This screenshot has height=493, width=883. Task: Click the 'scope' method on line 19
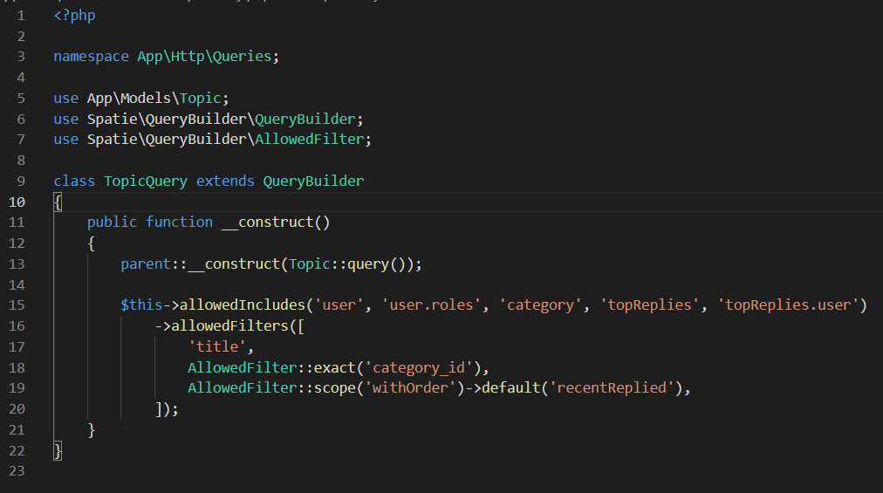point(334,387)
